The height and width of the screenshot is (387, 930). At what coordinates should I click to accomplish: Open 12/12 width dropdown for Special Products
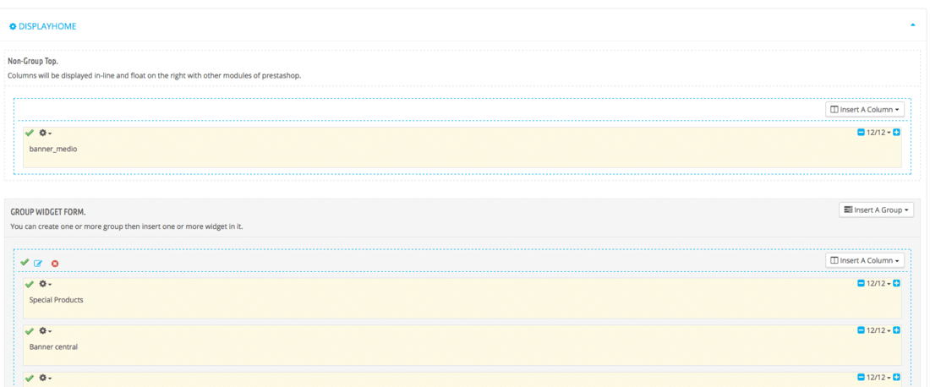(x=878, y=283)
